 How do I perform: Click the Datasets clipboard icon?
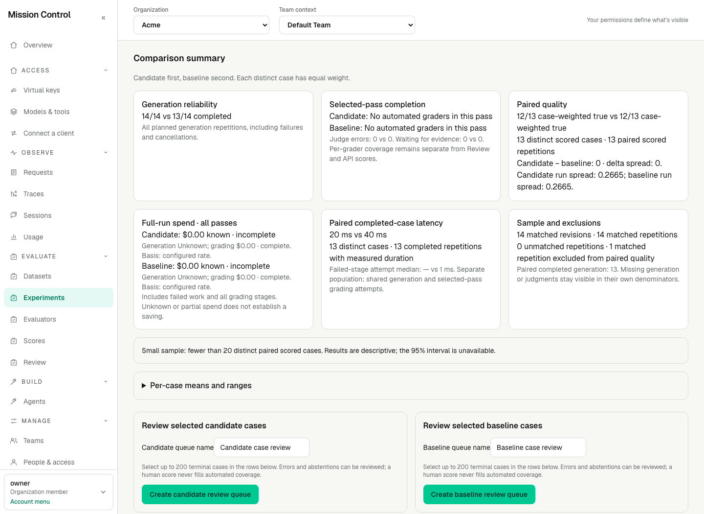[14, 276]
